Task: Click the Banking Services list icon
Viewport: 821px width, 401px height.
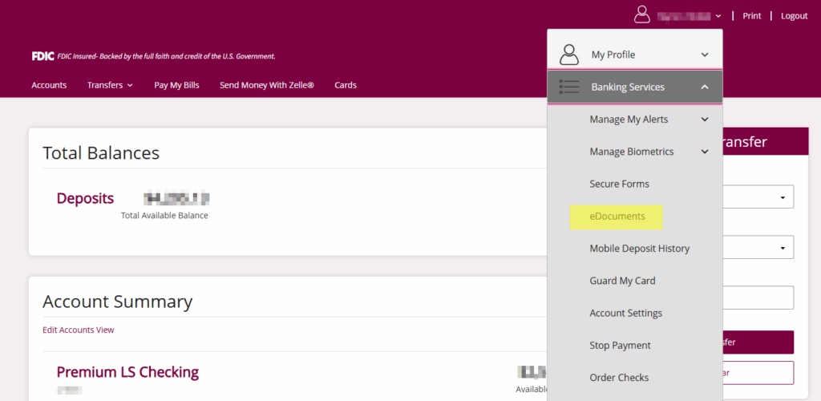Action: click(x=569, y=87)
